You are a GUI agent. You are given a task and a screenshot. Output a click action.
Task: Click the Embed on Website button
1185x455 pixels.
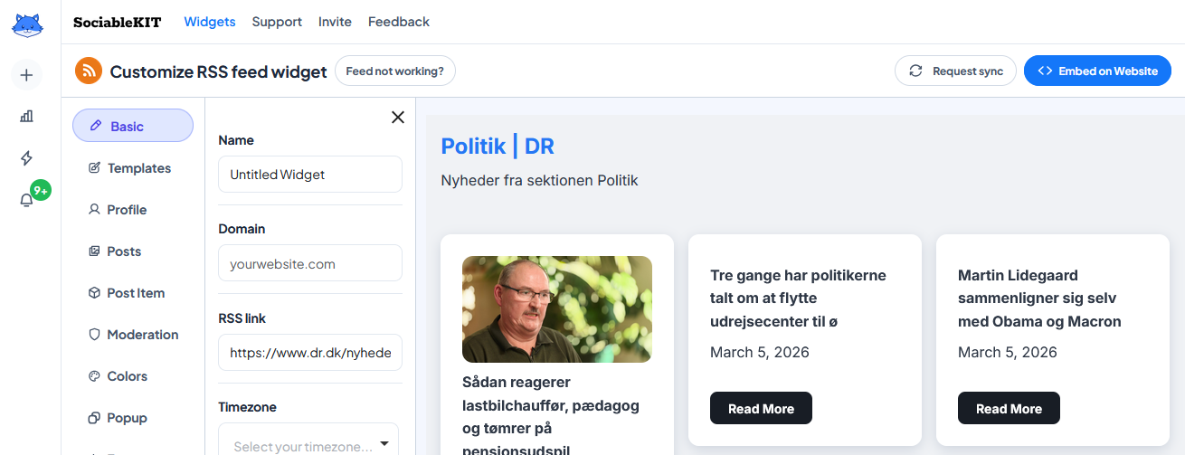click(x=1097, y=71)
